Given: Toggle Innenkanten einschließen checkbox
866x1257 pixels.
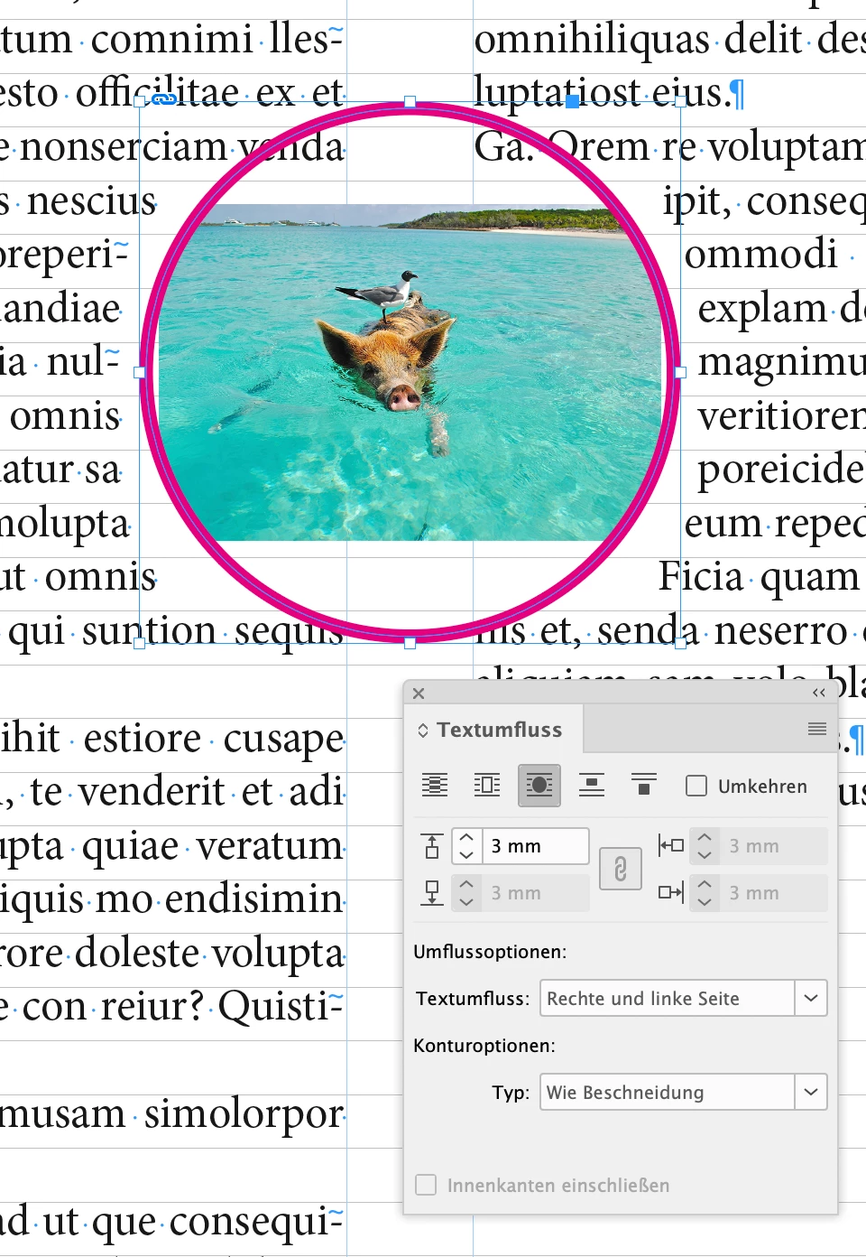Looking at the screenshot, I should coord(426,1185).
